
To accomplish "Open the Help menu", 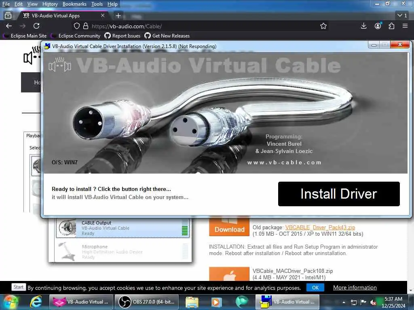I will click(112, 4).
